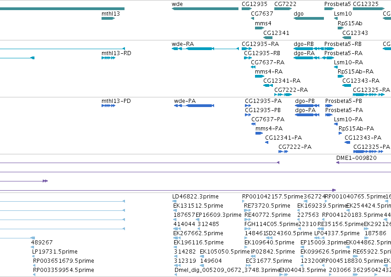Click the CG12935-RB transcript label
The image size is (391, 277).
262,53
